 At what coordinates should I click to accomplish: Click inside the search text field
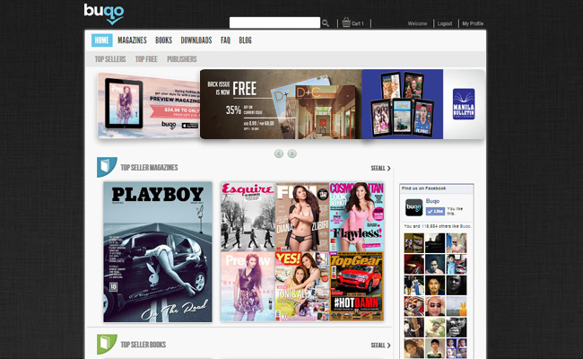click(x=274, y=22)
